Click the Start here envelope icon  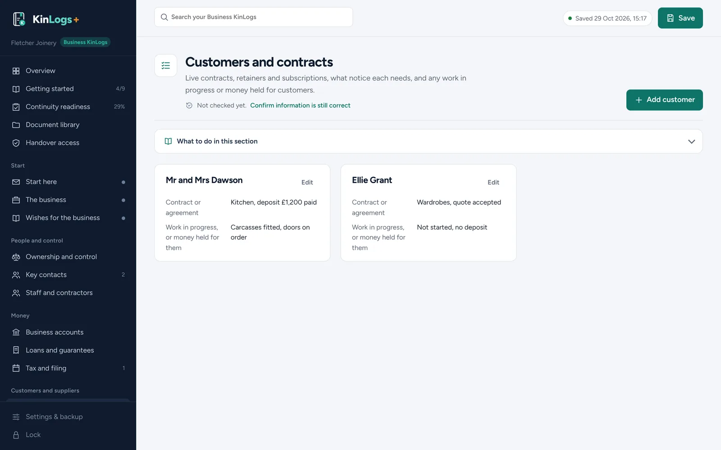tap(16, 182)
